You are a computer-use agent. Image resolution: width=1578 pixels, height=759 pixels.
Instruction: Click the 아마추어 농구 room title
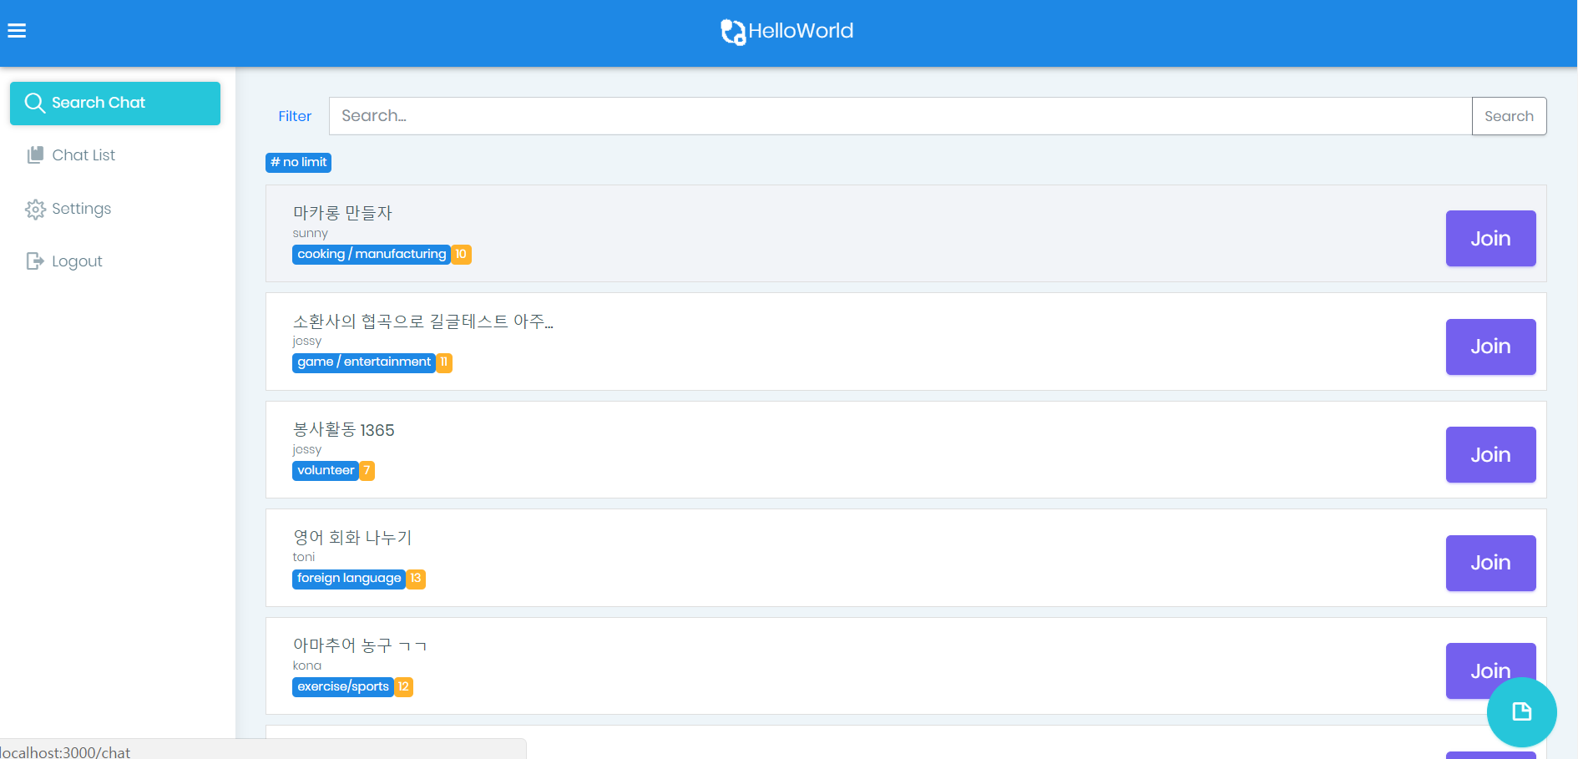coord(360,645)
